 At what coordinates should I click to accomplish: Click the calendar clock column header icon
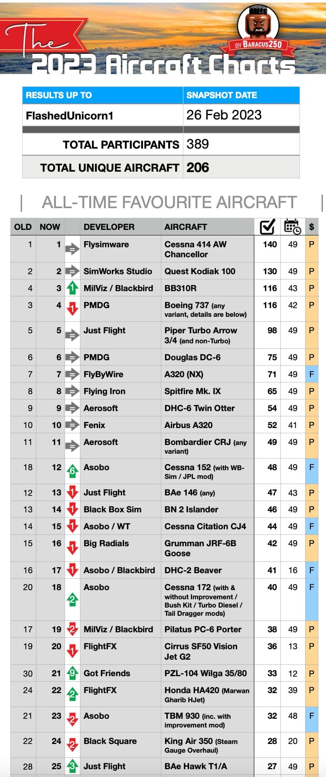(292, 226)
